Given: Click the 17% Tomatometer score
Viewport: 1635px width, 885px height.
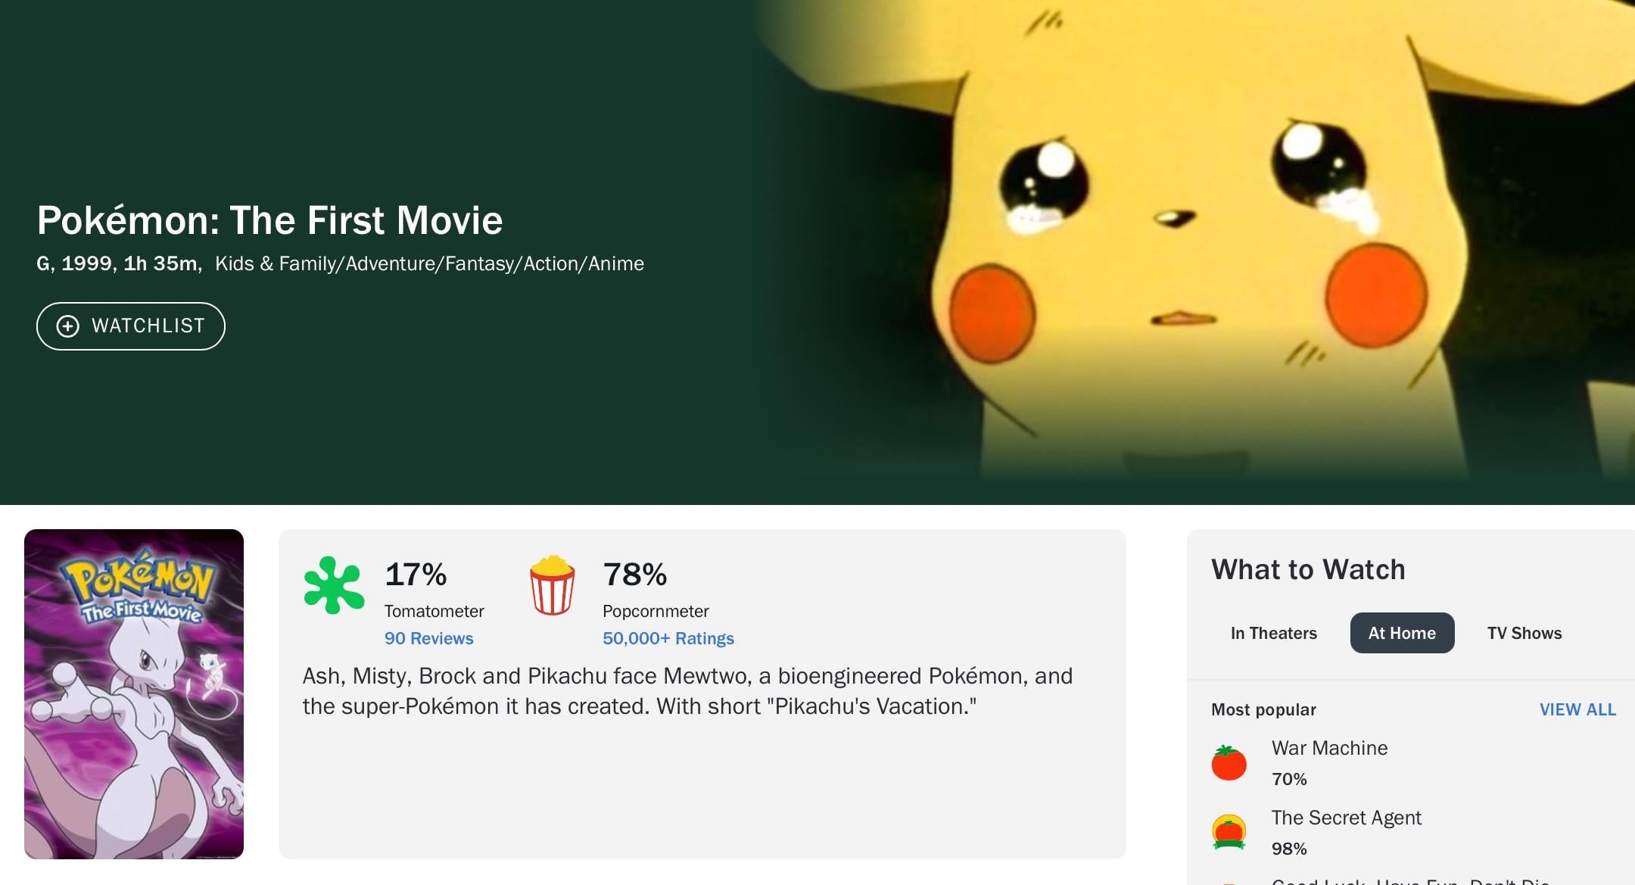Looking at the screenshot, I should pyautogui.click(x=416, y=575).
